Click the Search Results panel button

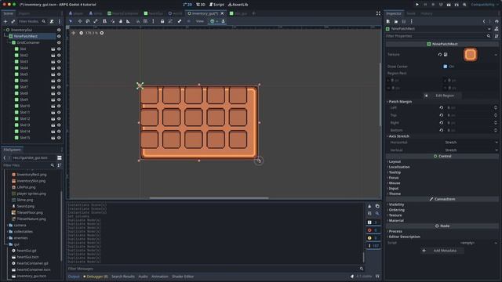pyautogui.click(x=123, y=277)
